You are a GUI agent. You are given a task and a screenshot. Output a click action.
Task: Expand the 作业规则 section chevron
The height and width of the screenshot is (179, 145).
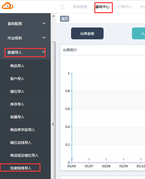44,38
